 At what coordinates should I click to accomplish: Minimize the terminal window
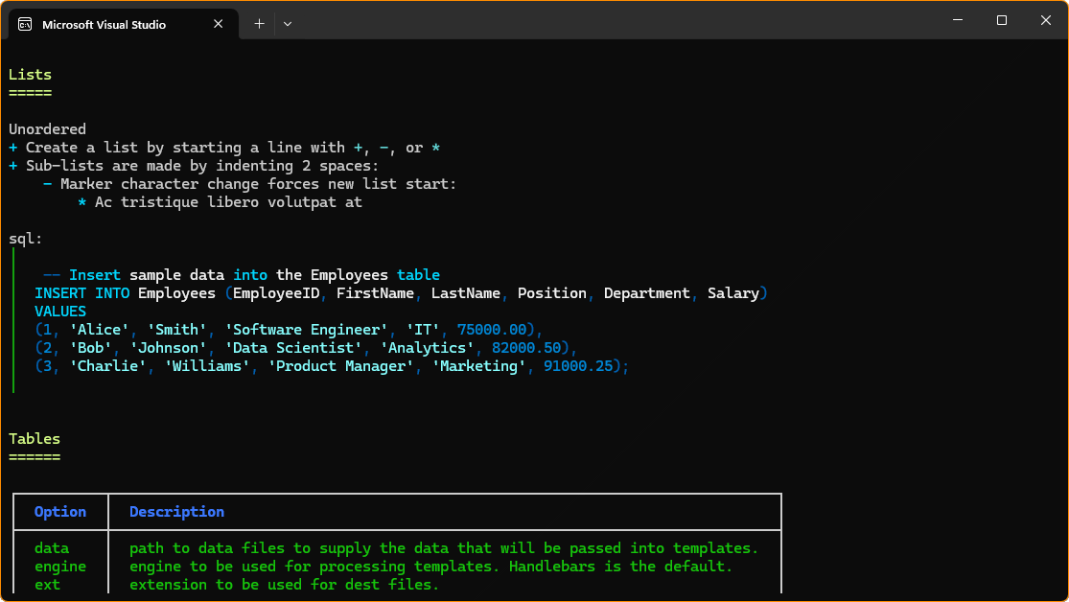point(955,20)
